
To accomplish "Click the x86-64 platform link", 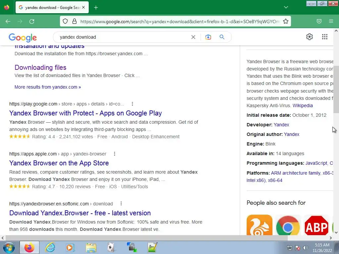I will 275,180.
